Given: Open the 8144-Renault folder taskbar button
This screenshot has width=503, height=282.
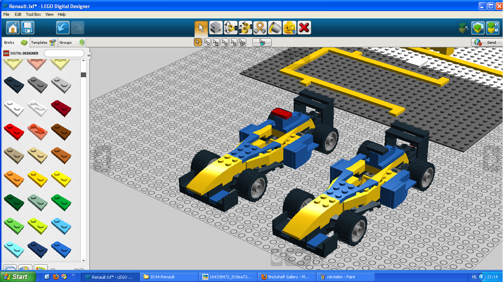Looking at the screenshot, I should pyautogui.click(x=169, y=277).
